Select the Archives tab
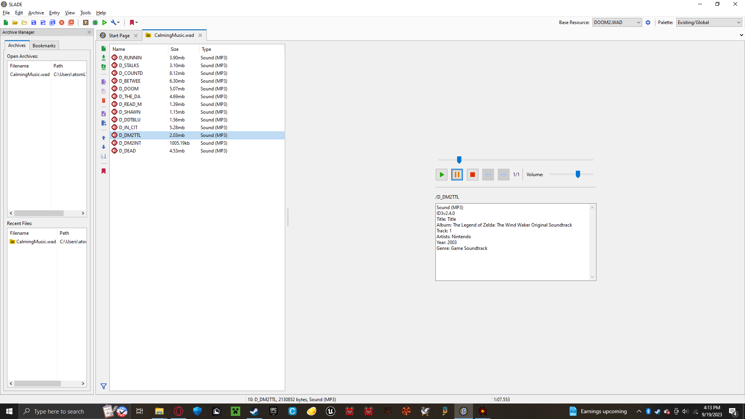Screen dimensions: 745x419 pos(17,45)
